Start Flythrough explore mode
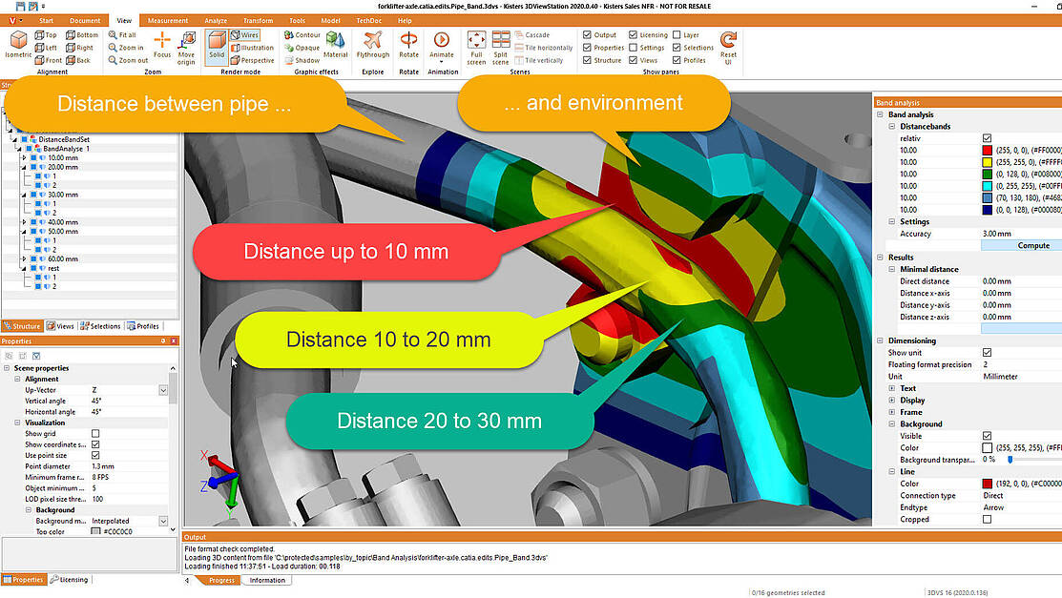The image size is (1062, 598). pos(372,46)
